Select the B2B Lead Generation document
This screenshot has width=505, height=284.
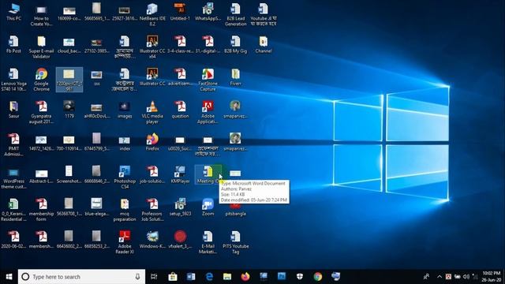click(235, 14)
